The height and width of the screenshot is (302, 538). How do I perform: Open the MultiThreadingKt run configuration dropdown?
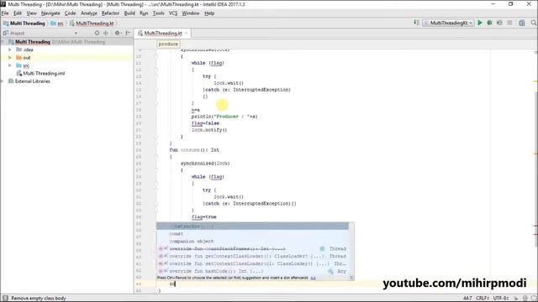point(448,23)
